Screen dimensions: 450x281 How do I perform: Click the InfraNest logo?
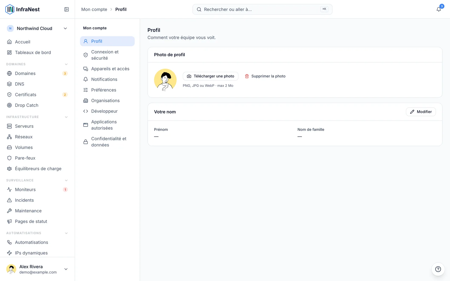click(x=22, y=9)
